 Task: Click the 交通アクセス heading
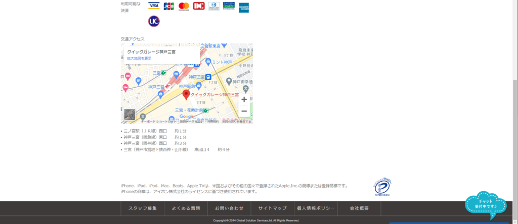[x=133, y=39]
